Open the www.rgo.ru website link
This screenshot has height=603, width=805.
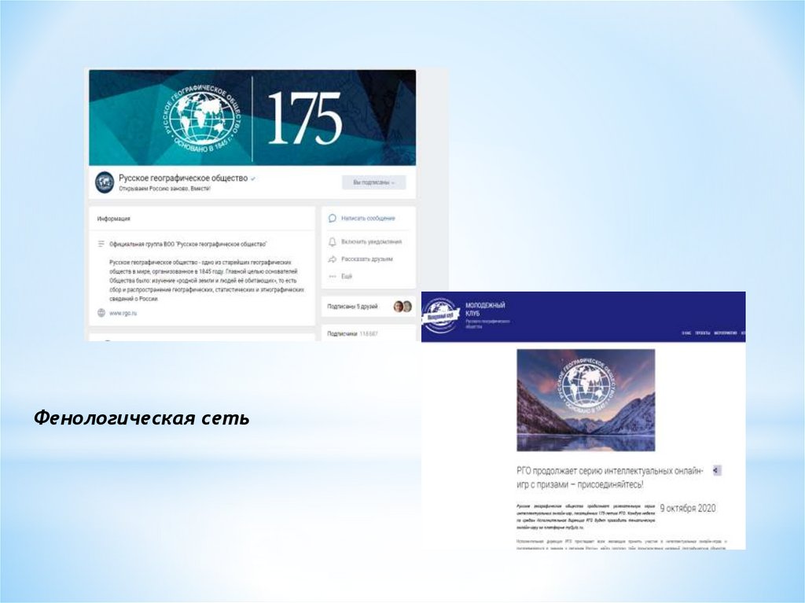(x=123, y=313)
